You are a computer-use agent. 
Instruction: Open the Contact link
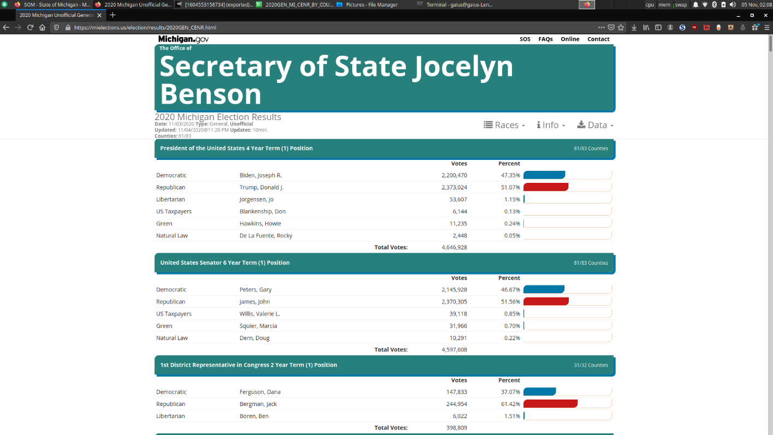pyautogui.click(x=598, y=39)
